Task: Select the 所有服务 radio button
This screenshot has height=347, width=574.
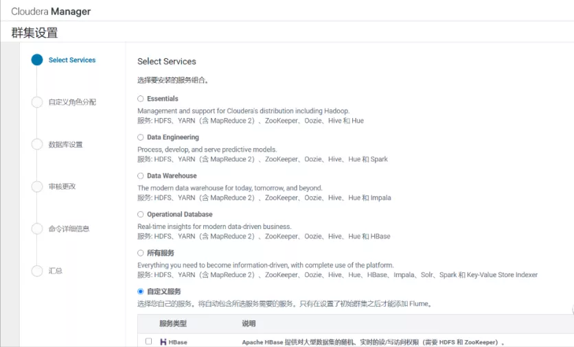Action: (141, 253)
